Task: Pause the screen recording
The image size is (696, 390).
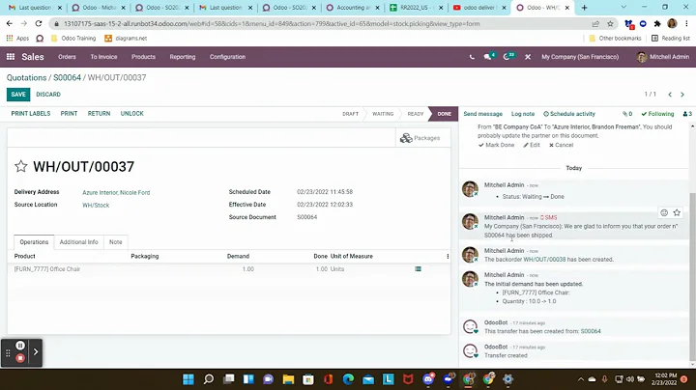Action: click(20, 346)
